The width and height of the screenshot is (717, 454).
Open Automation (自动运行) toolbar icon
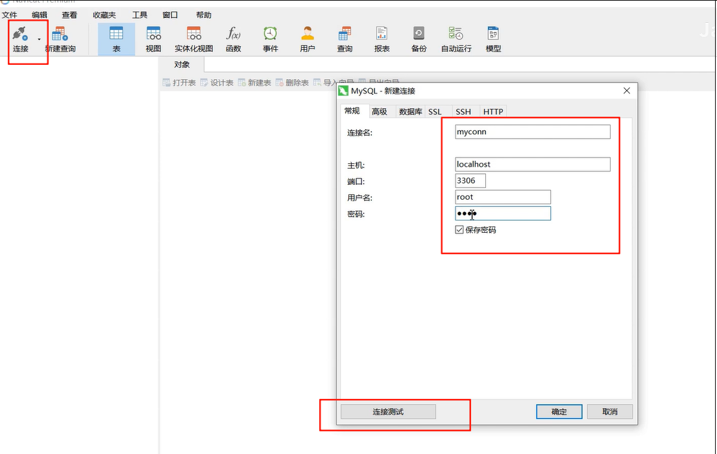[456, 40]
